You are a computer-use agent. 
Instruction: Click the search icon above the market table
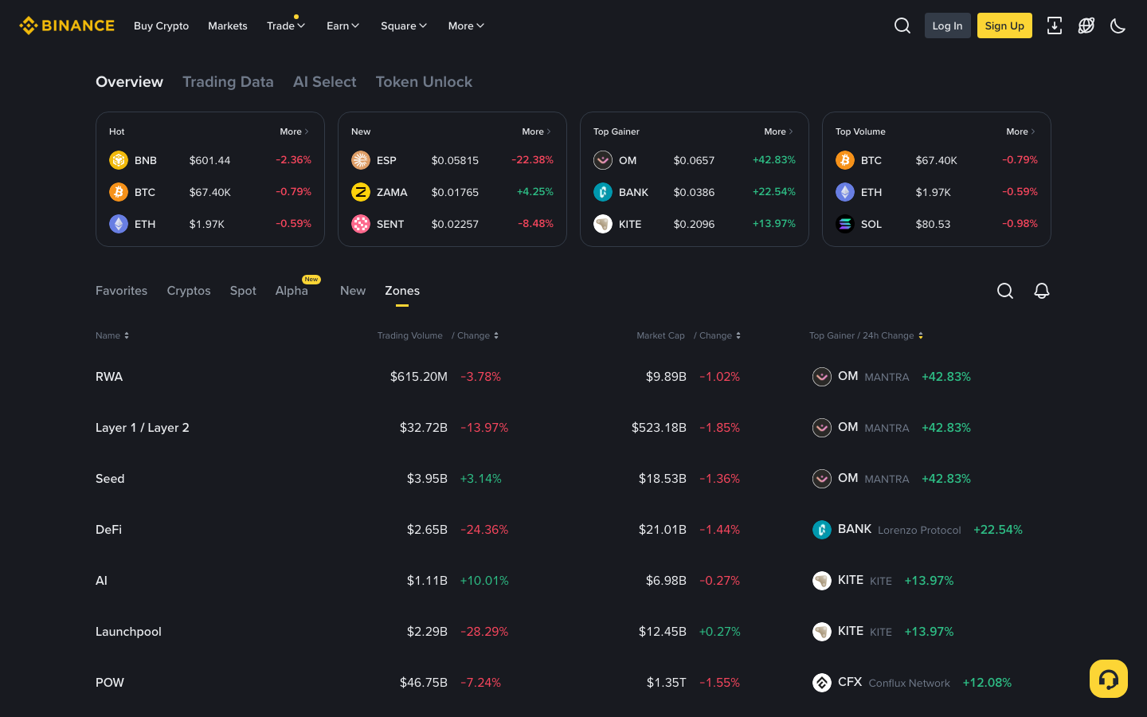[x=1004, y=291]
